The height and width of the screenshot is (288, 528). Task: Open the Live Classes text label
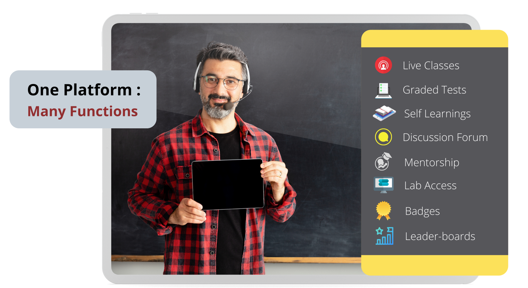point(431,65)
